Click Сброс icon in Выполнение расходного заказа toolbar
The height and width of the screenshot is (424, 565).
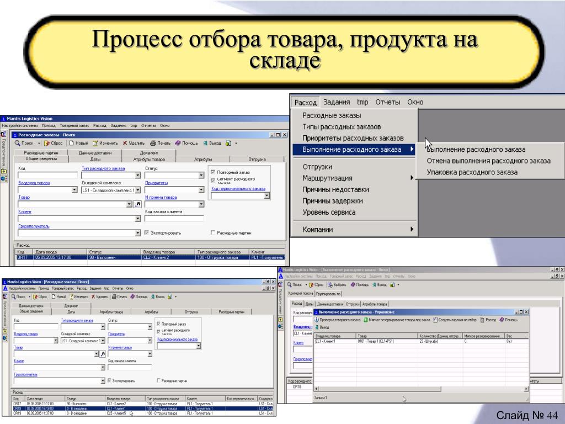tap(311, 285)
